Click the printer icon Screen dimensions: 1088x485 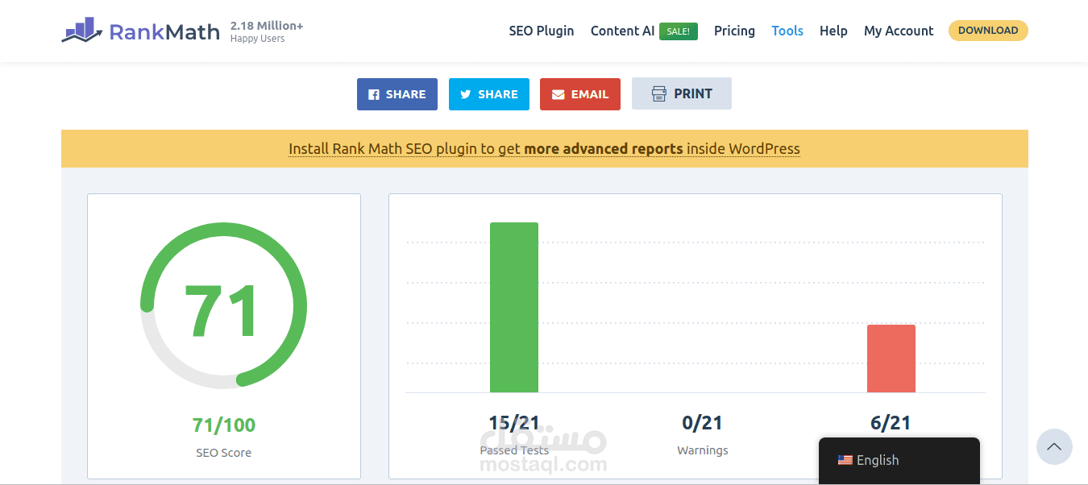pyautogui.click(x=659, y=93)
